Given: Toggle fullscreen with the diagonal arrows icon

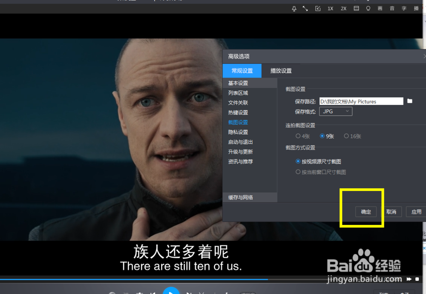Looking at the screenshot, I should click(x=305, y=9).
